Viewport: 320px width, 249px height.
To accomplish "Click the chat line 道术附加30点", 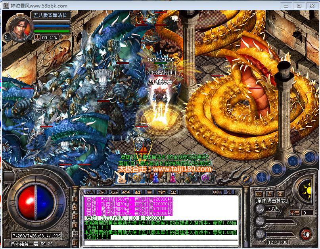I will click(x=128, y=213).
